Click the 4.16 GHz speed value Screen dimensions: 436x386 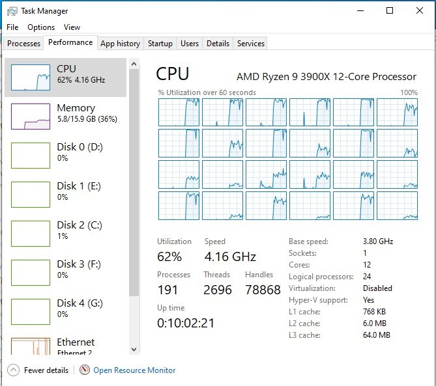tap(230, 256)
